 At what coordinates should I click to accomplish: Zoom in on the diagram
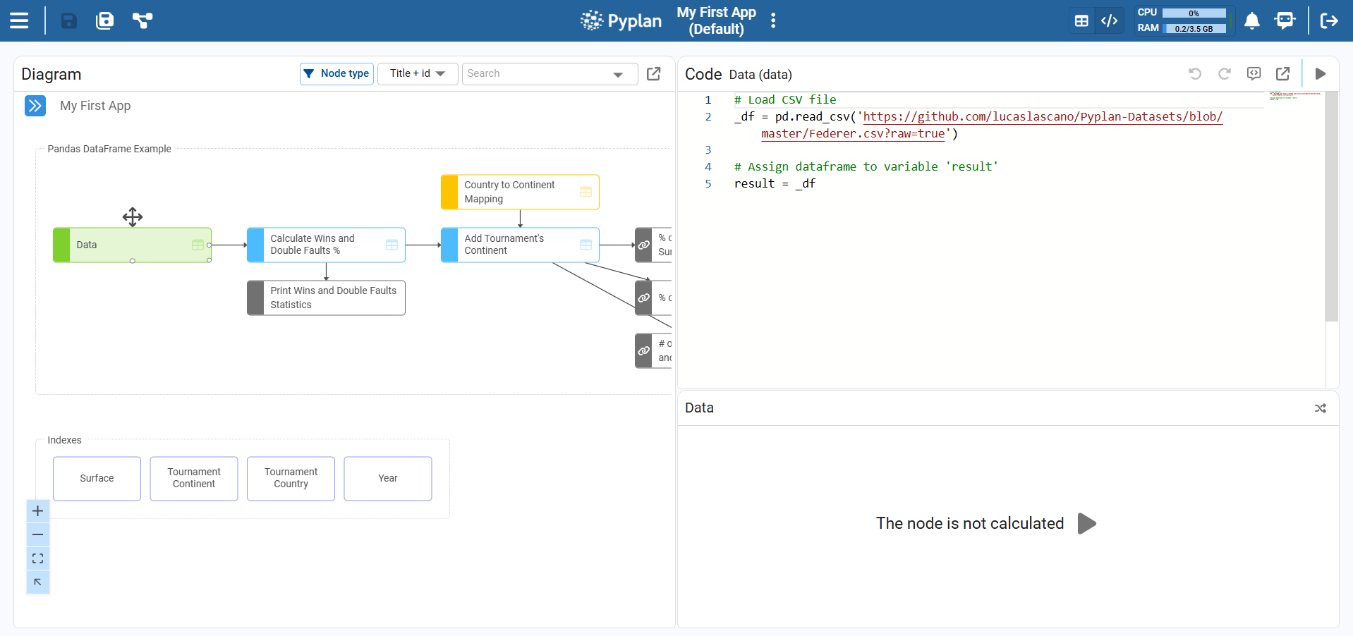(x=38, y=511)
